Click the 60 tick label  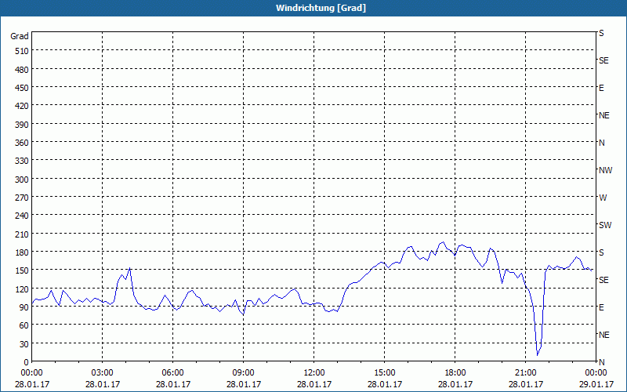coord(24,325)
